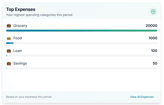Screen dimensions: 164x105
Task: Click the Grocery briefcase icon
Action: [x=9, y=26]
